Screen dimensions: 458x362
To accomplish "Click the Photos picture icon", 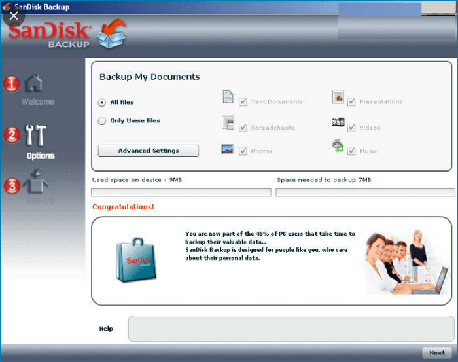I will [228, 149].
